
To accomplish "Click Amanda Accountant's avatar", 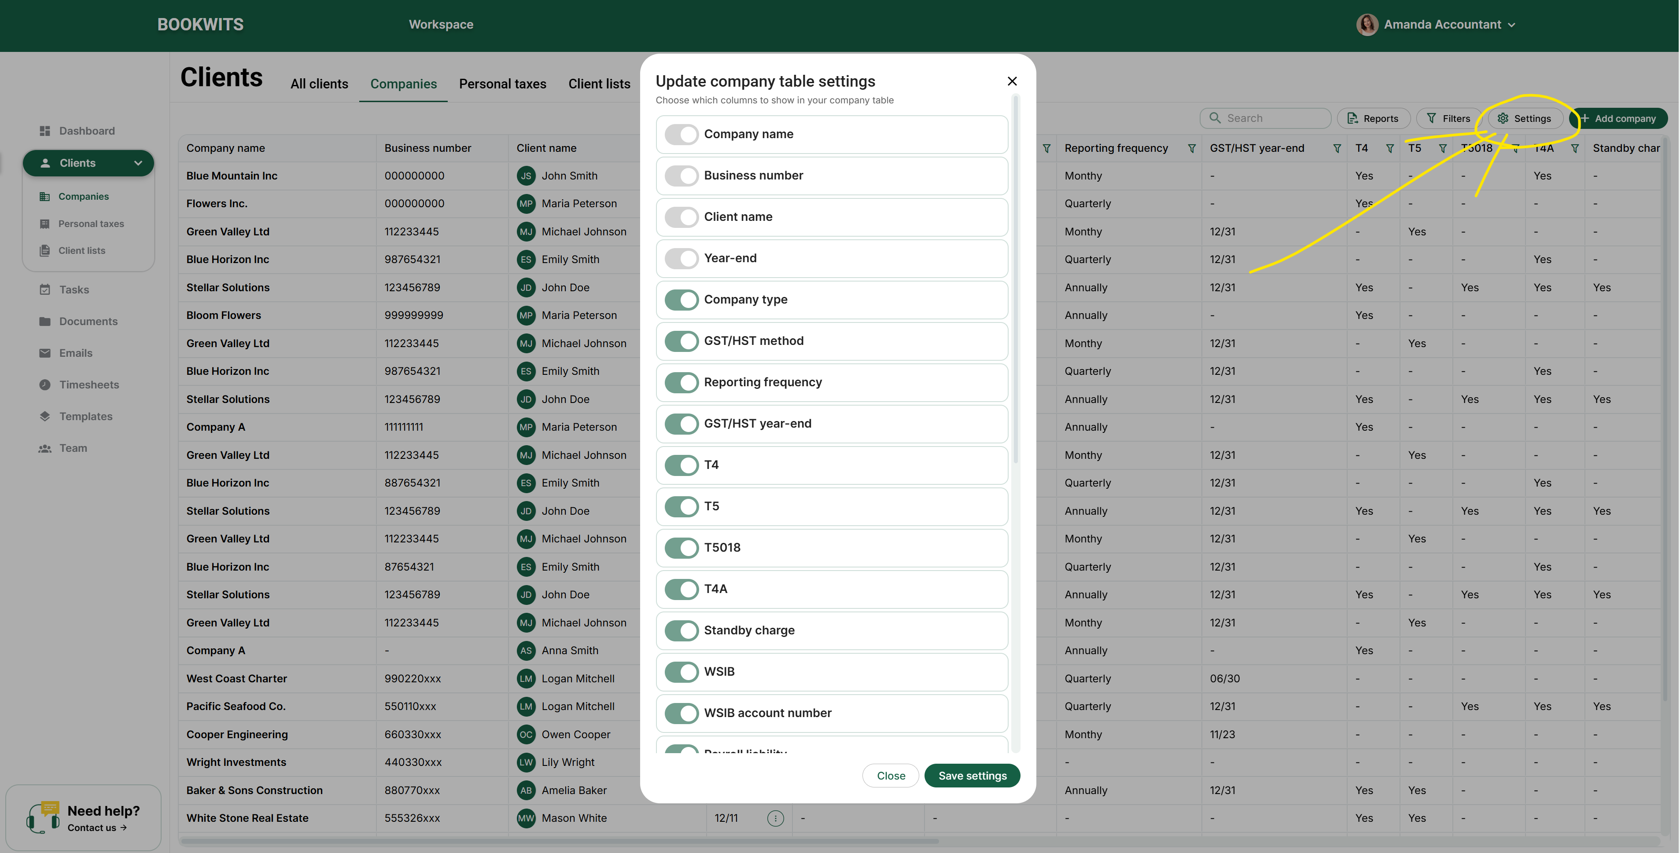I will pos(1367,25).
